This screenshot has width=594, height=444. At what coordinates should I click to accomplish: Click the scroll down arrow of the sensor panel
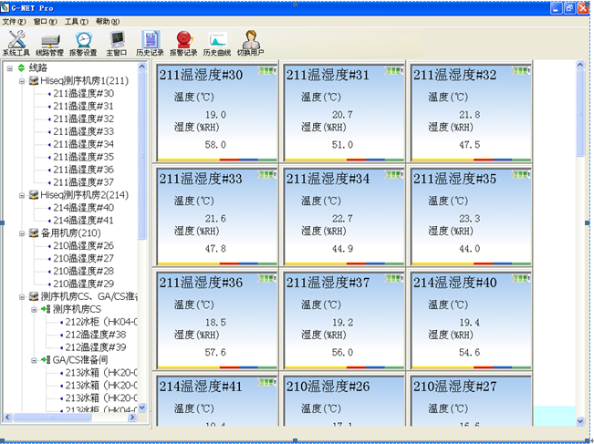point(580,420)
